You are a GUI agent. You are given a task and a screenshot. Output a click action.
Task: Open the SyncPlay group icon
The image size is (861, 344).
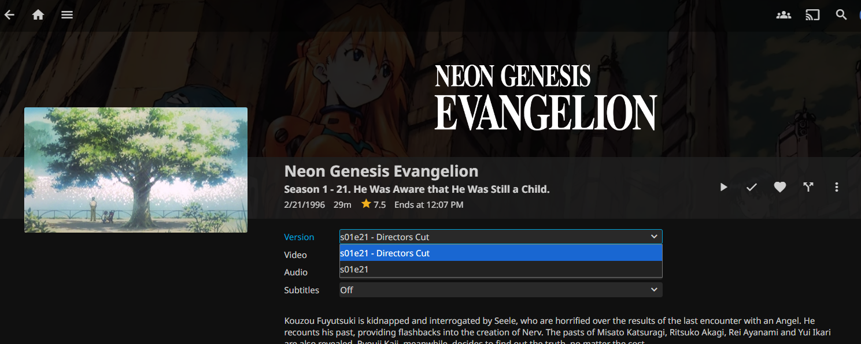click(784, 15)
